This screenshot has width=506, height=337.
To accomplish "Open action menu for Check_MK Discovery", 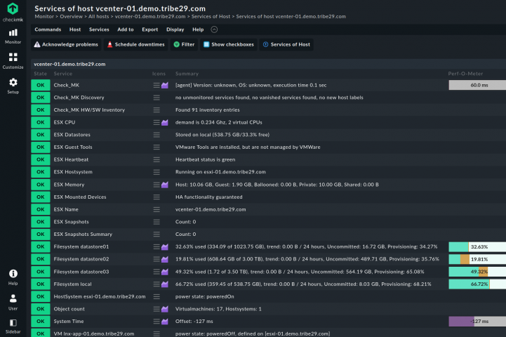I will (x=157, y=98).
